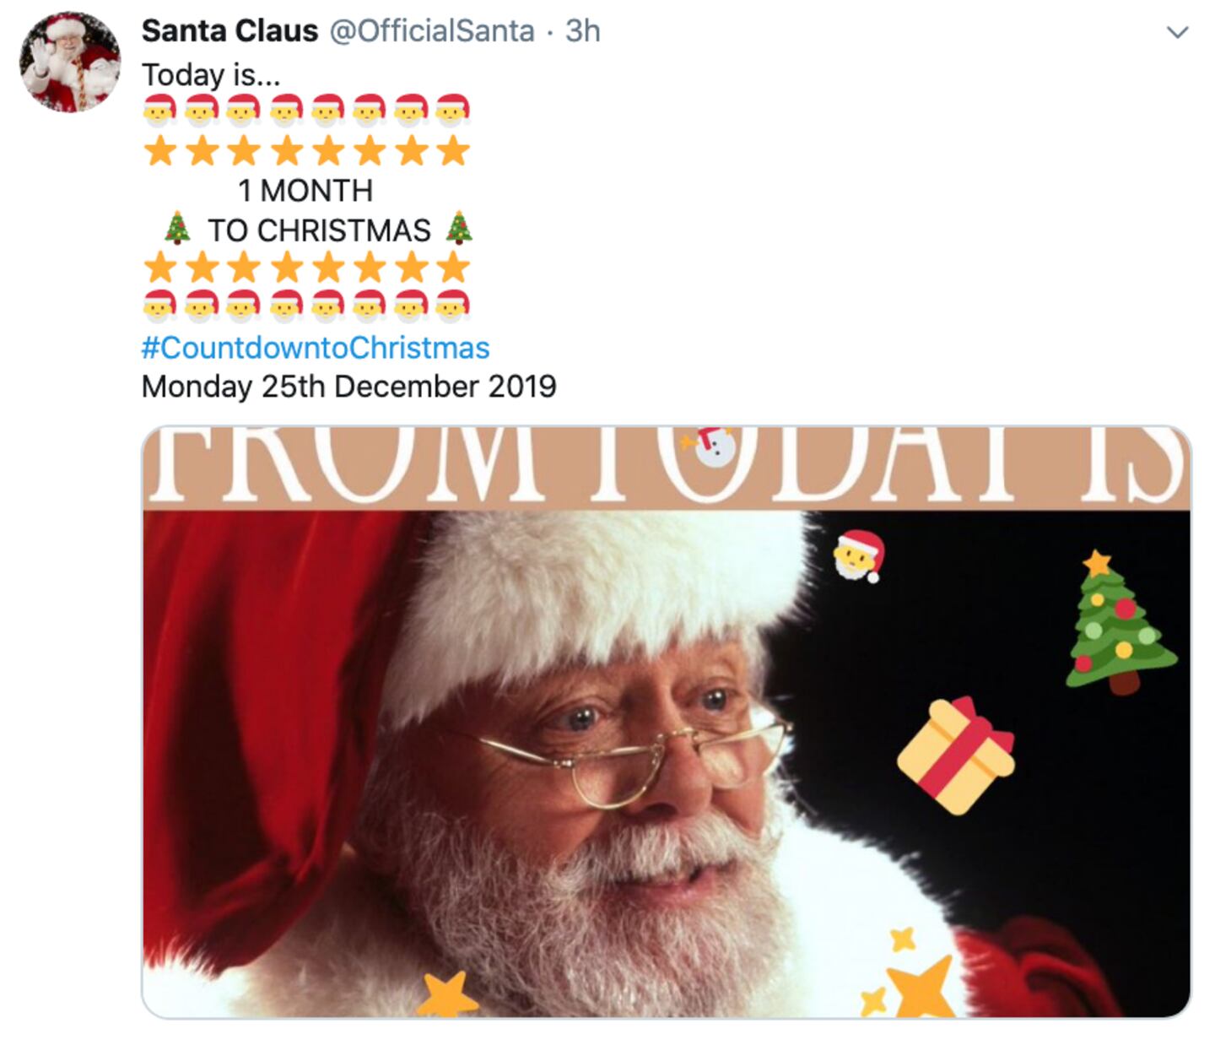Image resolution: width=1215 pixels, height=1045 pixels.
Task: Click the 3h tweet timestamp
Action: (582, 31)
